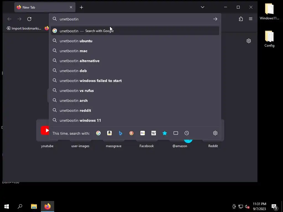Choose unetbootin Search with Google suggestion
Viewport: 283px width, 212px height.
(135, 31)
